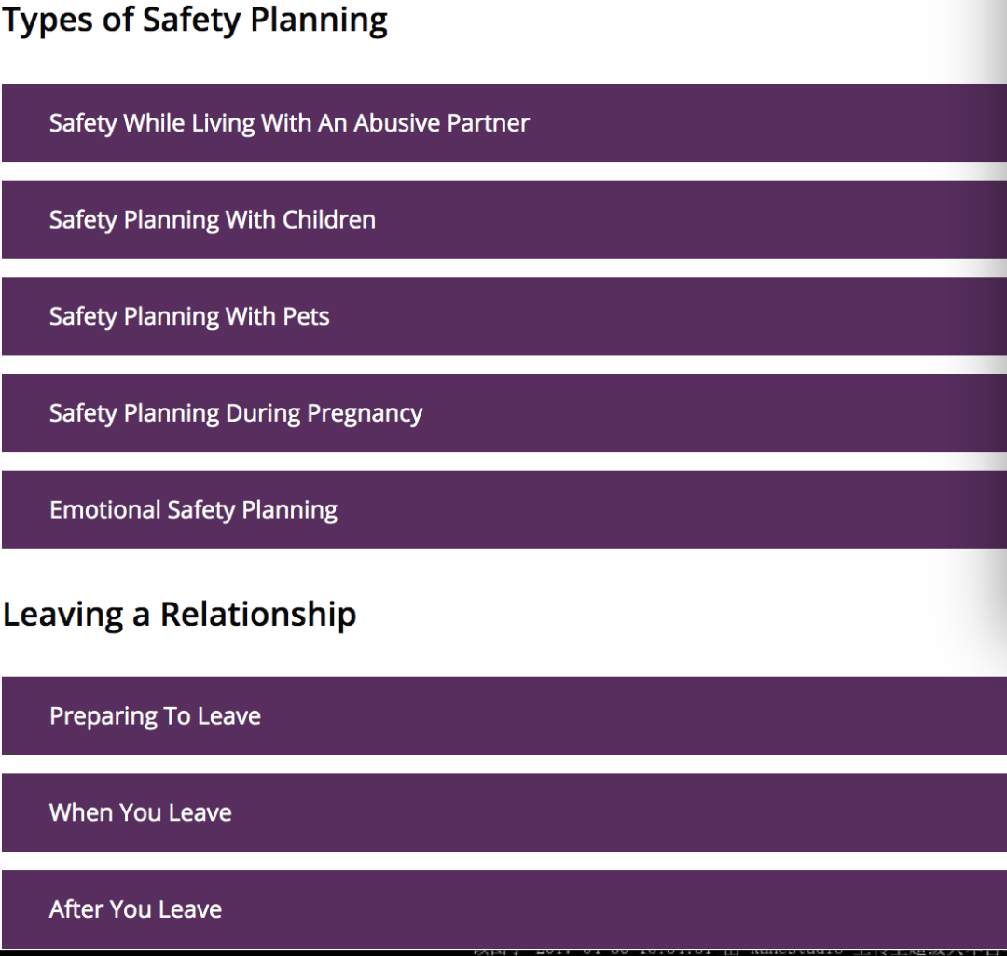Image resolution: width=1007 pixels, height=956 pixels.
Task: Open the Safety Planning With Pets accordion
Action: click(x=504, y=316)
